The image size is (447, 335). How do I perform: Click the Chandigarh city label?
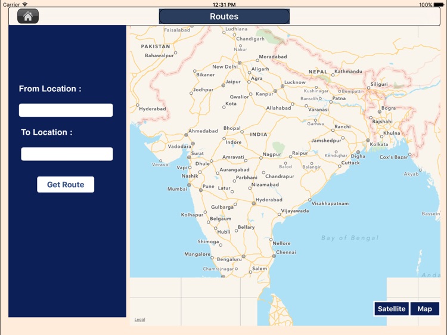250,39
